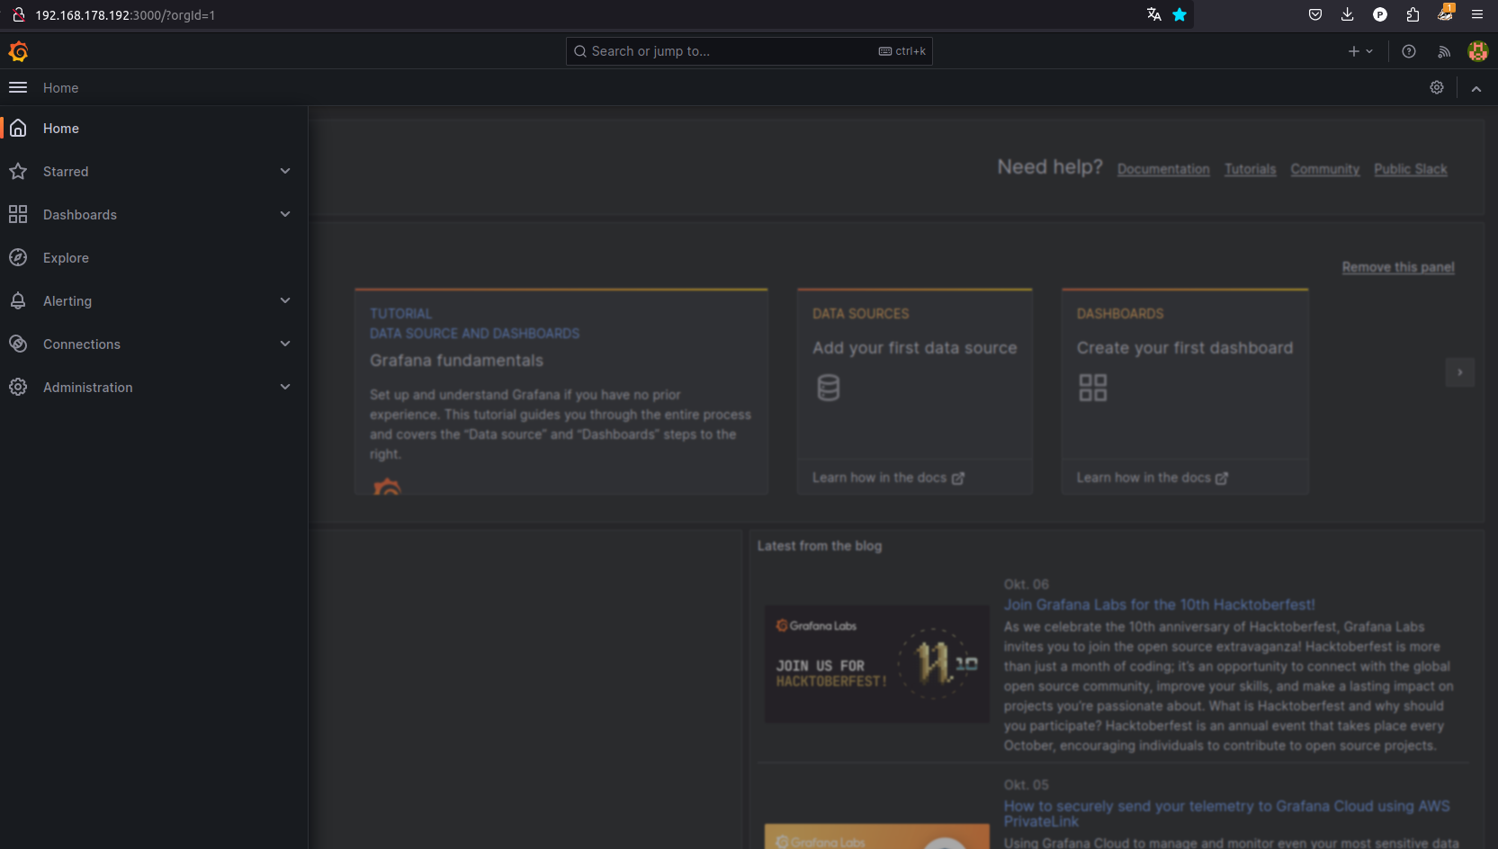Bookmark page with the star icon
1498x849 pixels.
coord(1180,14)
